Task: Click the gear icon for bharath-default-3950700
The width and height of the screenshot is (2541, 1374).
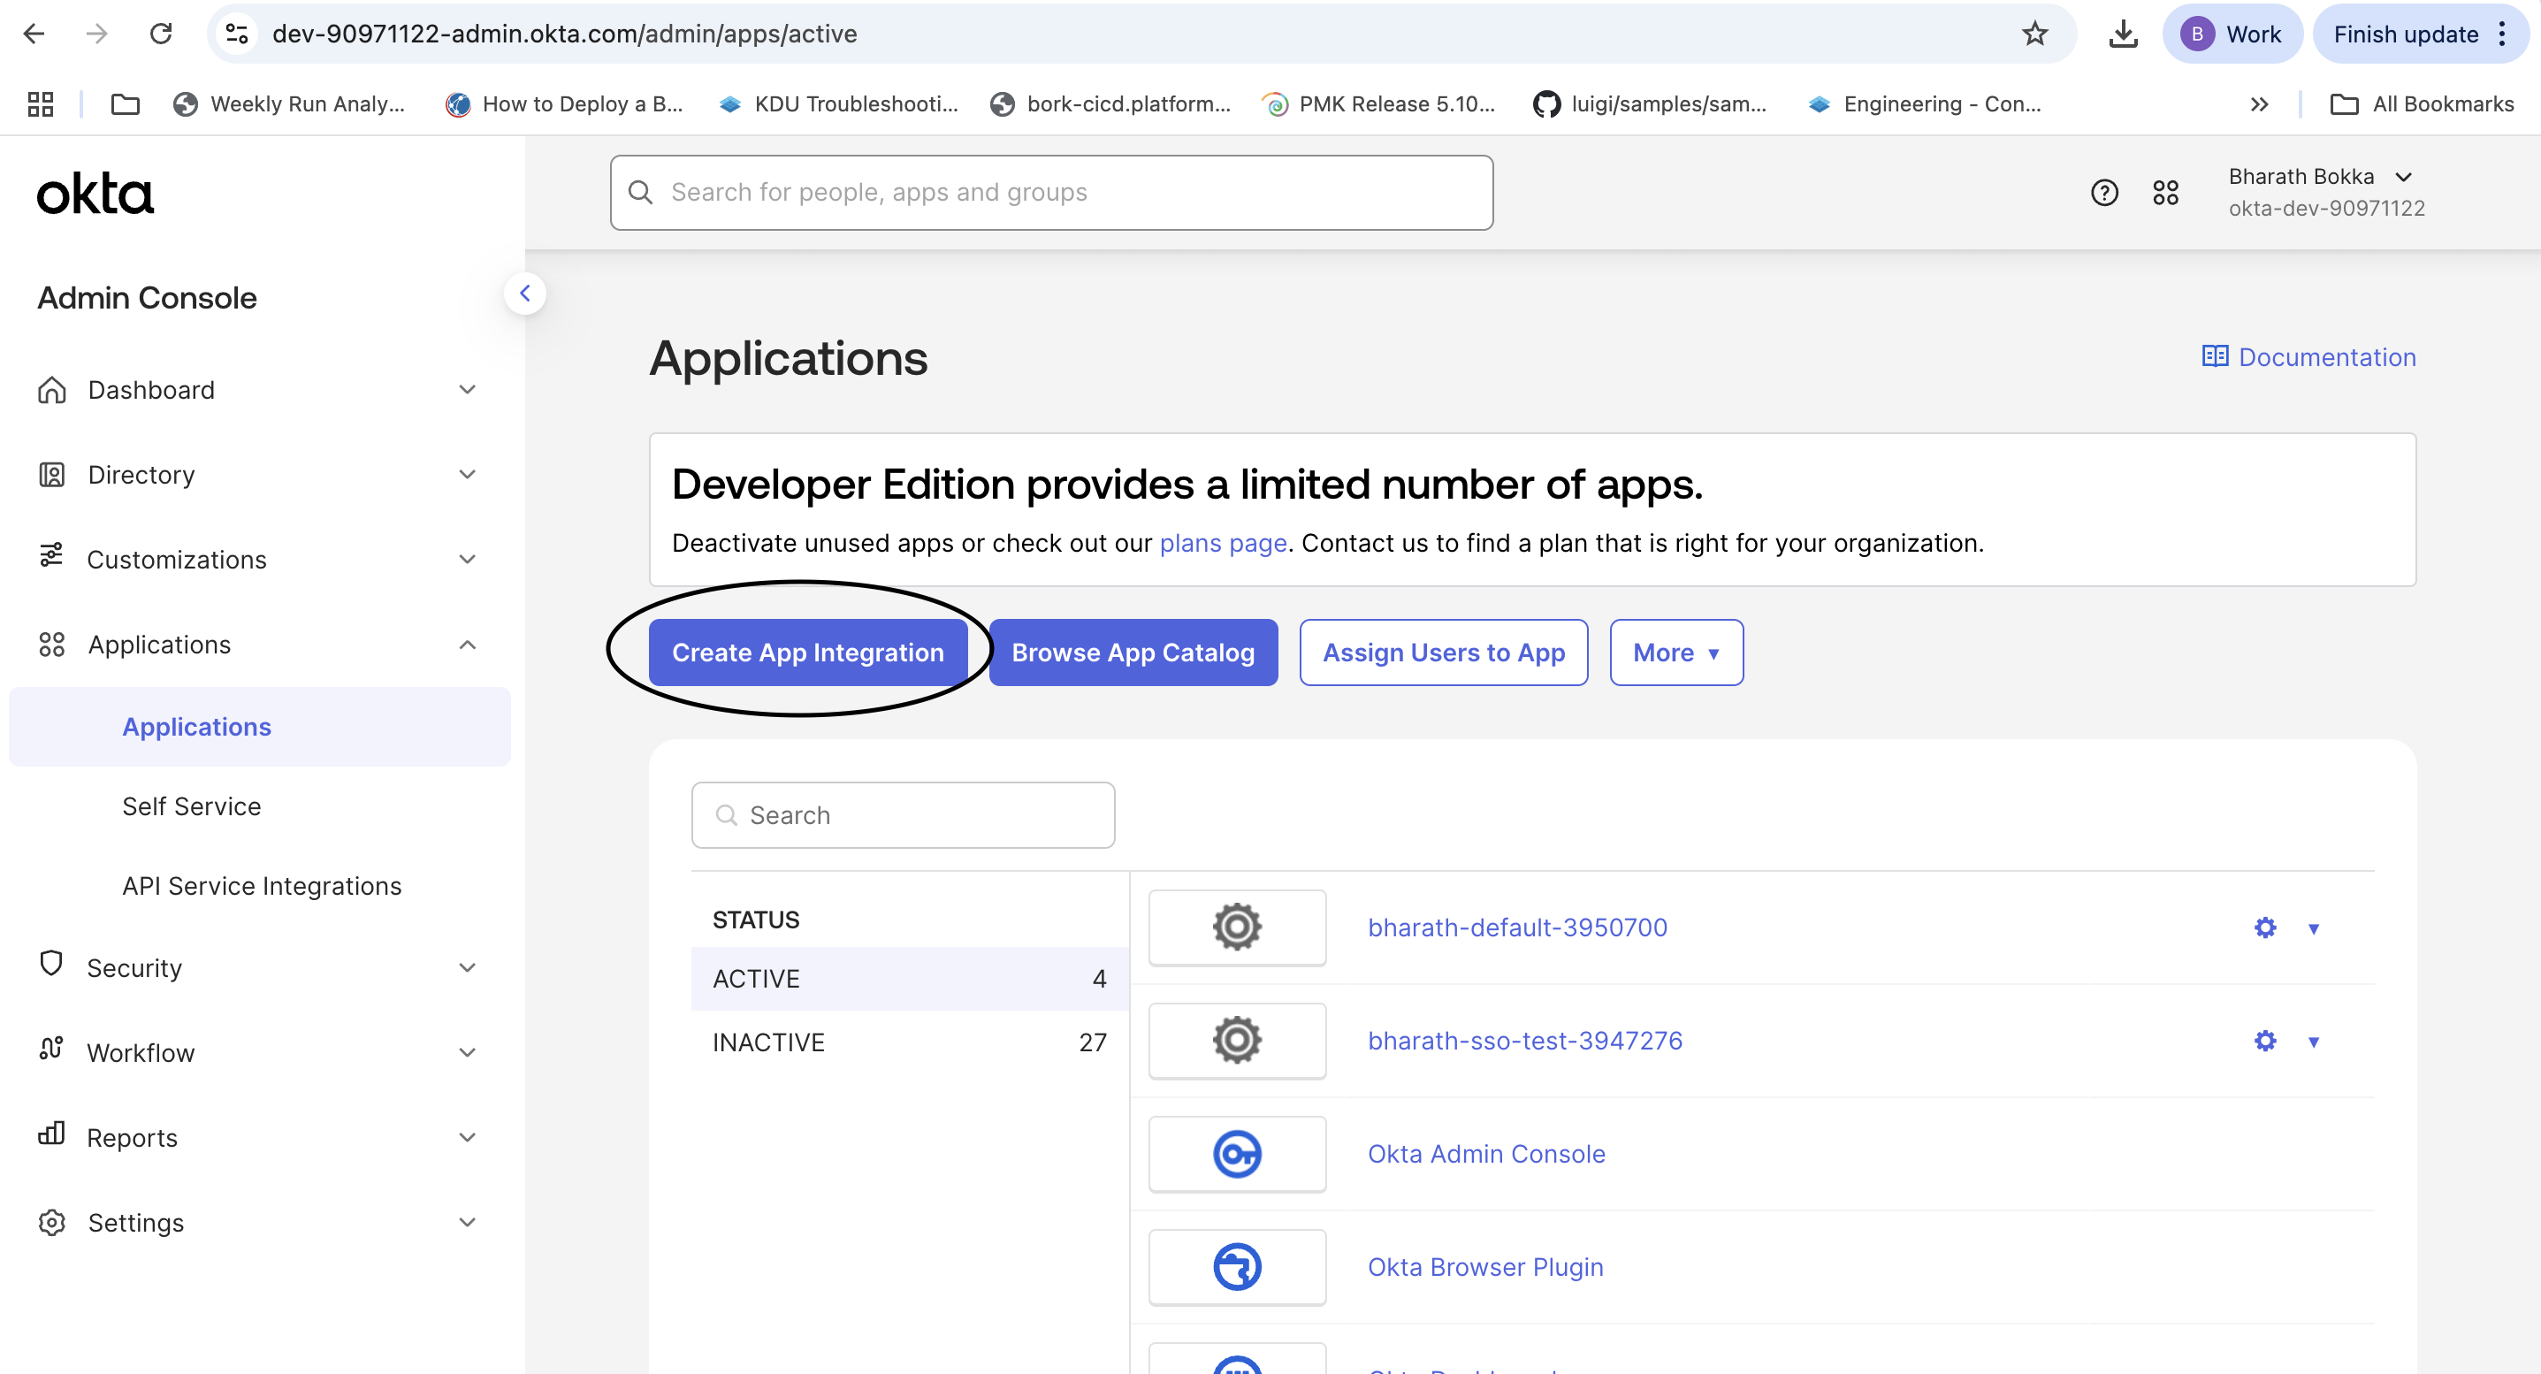Action: click(2265, 927)
